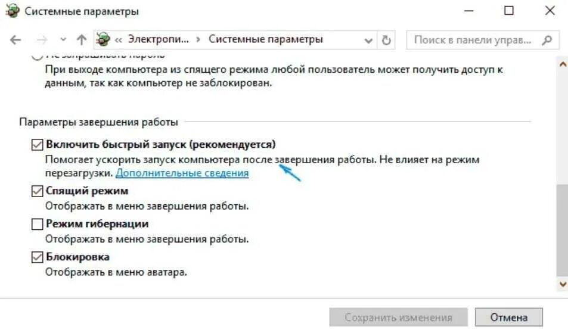Go back with the left arrow
The height and width of the screenshot is (333, 568).
pyautogui.click(x=15, y=40)
